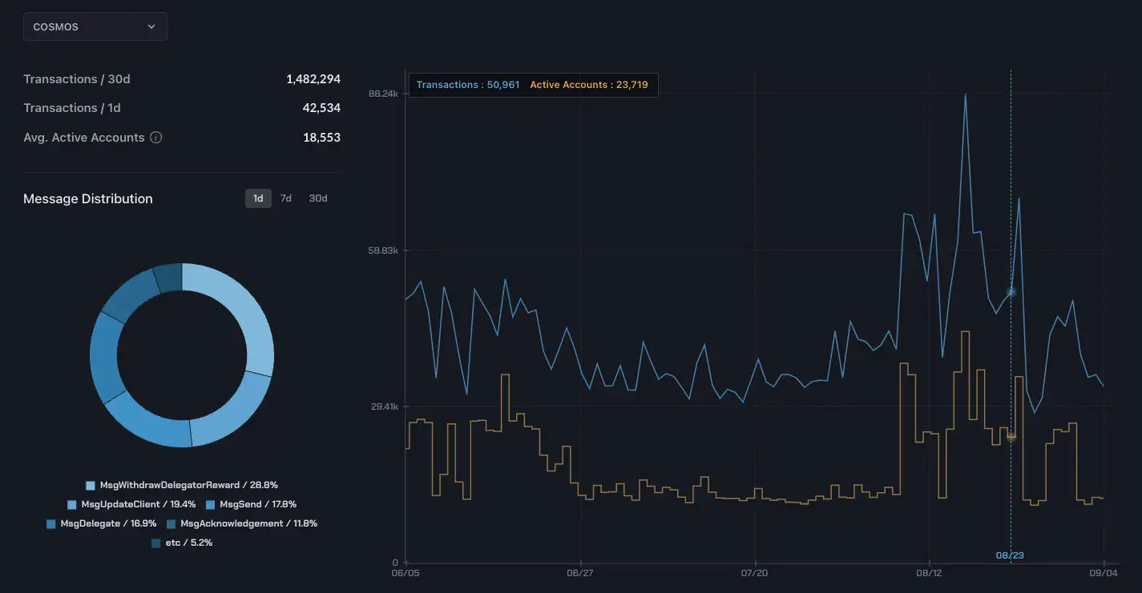Switch to the 7d message distribution tab

click(285, 198)
